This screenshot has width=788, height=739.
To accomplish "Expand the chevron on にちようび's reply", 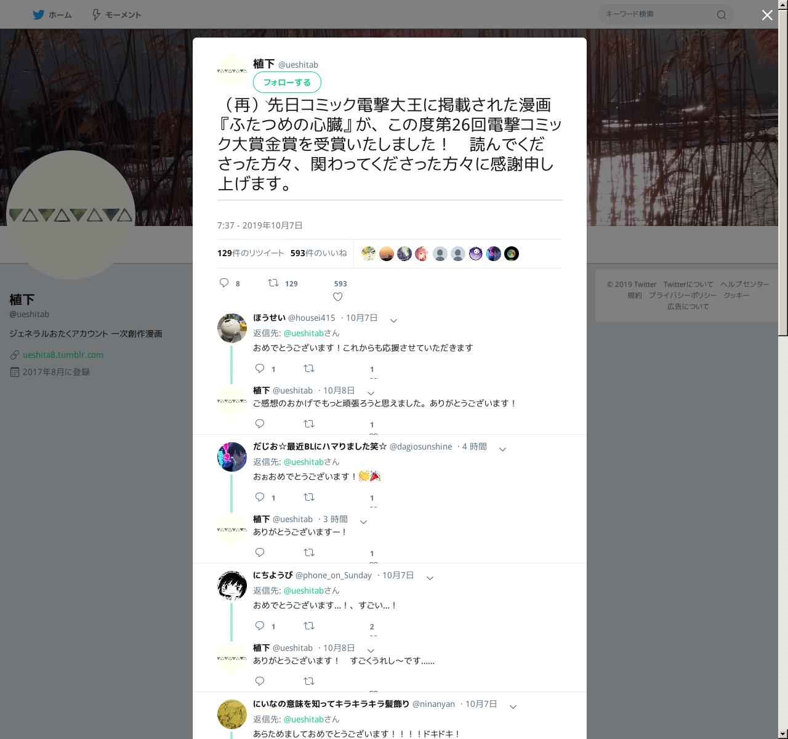I will (x=430, y=578).
